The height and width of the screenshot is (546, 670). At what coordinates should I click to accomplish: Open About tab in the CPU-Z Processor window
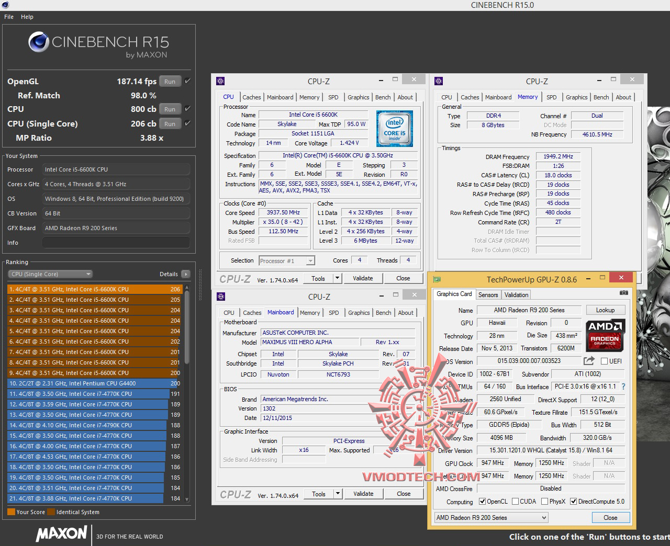(x=405, y=97)
